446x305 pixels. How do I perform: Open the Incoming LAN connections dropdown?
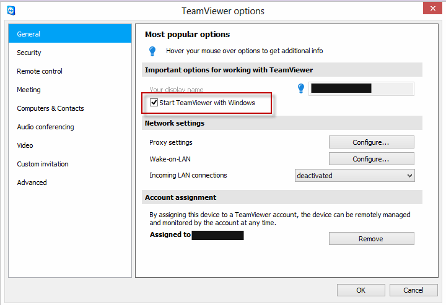(x=354, y=176)
